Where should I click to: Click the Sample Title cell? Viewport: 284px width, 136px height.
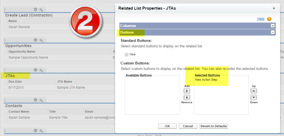(58, 118)
